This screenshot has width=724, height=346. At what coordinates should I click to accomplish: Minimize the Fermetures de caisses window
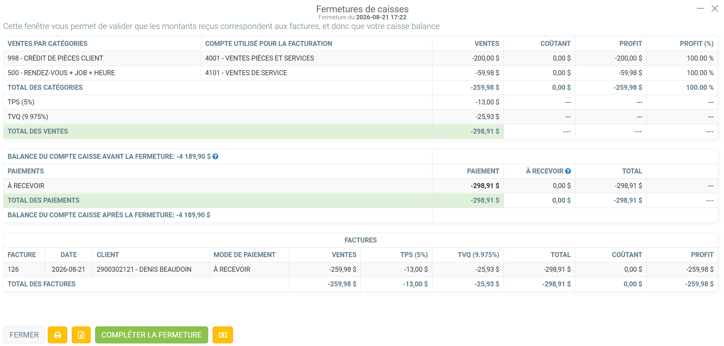click(x=700, y=8)
